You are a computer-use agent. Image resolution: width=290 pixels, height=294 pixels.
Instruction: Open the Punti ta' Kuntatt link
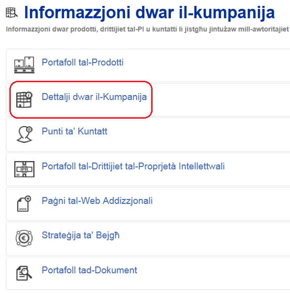pos(74,131)
